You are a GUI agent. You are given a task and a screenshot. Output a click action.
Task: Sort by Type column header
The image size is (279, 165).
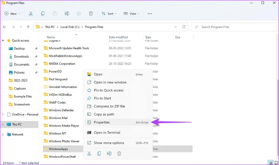pyautogui.click(x=148, y=37)
